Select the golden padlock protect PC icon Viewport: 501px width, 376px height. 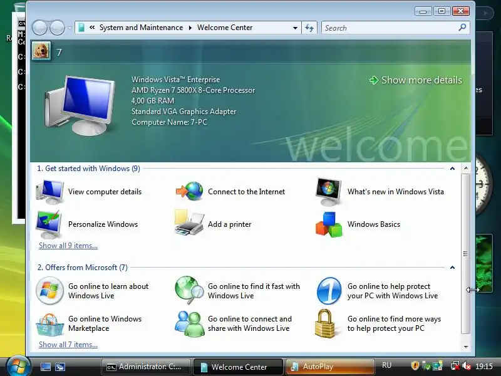[325, 323]
